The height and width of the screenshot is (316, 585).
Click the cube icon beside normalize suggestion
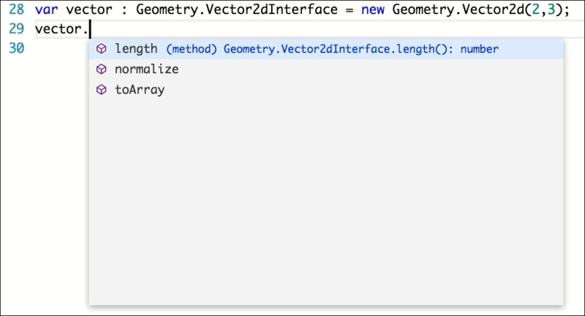tap(101, 69)
